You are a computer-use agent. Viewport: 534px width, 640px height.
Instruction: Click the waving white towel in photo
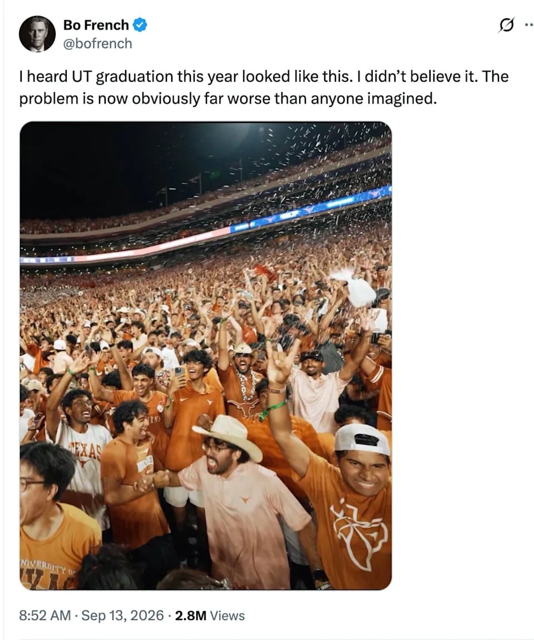coord(354,288)
